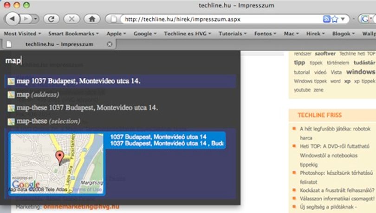
Task: Click the Stop loading X button
Action: pyautogui.click(x=71, y=19)
